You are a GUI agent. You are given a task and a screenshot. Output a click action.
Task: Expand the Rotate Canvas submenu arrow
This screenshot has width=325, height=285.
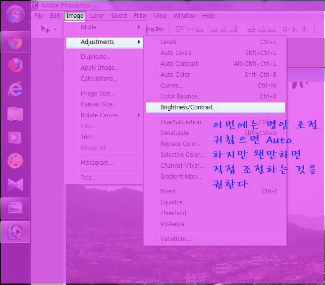click(x=139, y=115)
